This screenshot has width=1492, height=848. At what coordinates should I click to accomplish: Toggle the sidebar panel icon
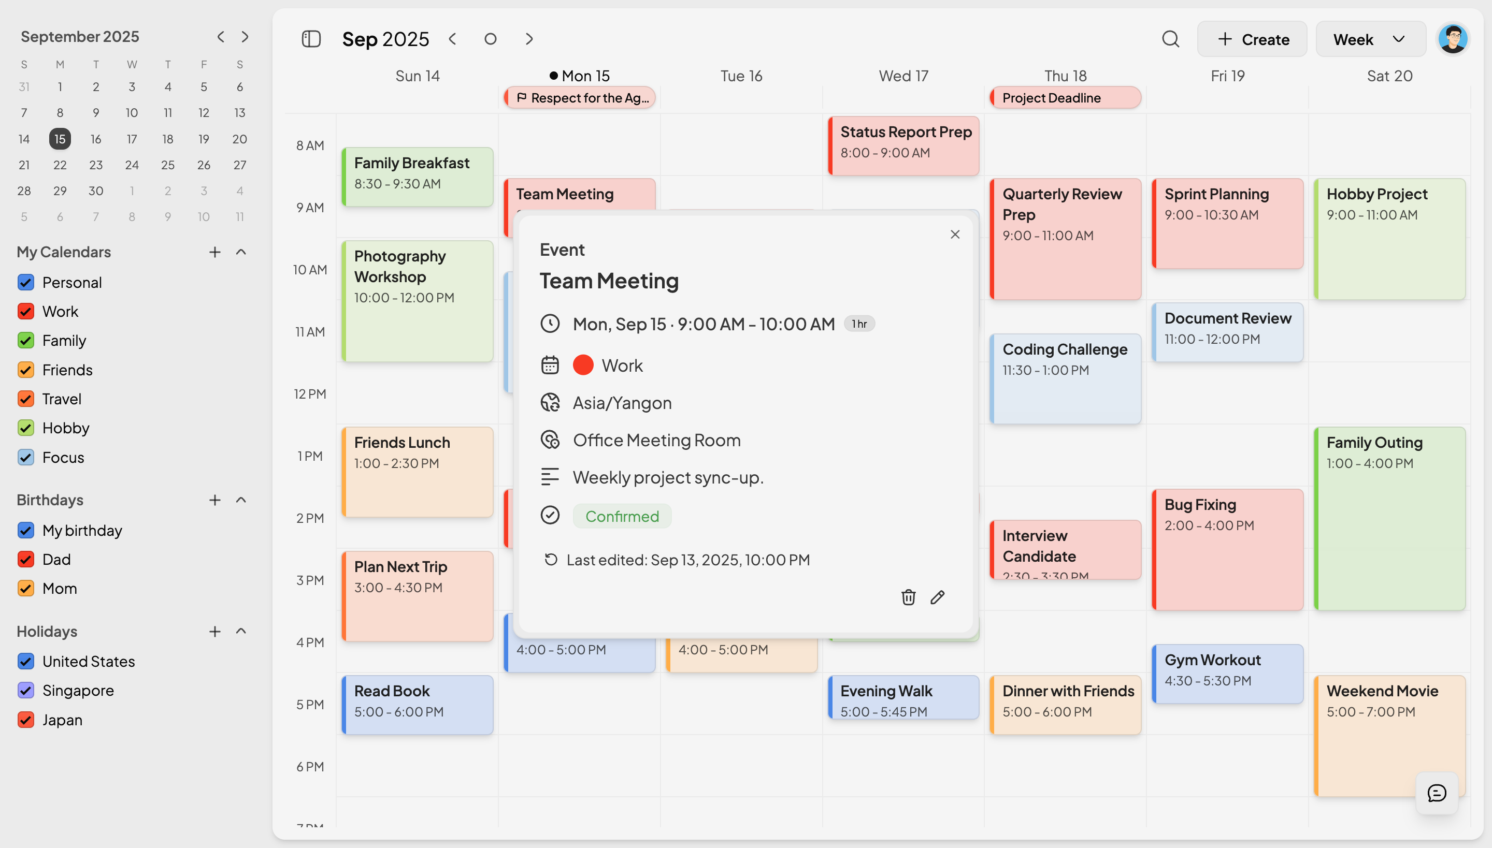(311, 39)
